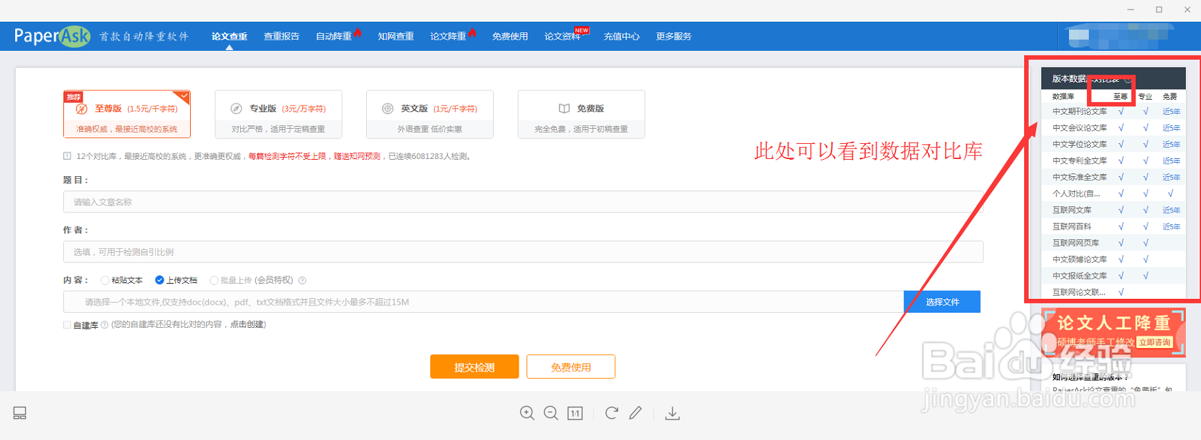Click the 专业版 compass icon

pyautogui.click(x=236, y=109)
